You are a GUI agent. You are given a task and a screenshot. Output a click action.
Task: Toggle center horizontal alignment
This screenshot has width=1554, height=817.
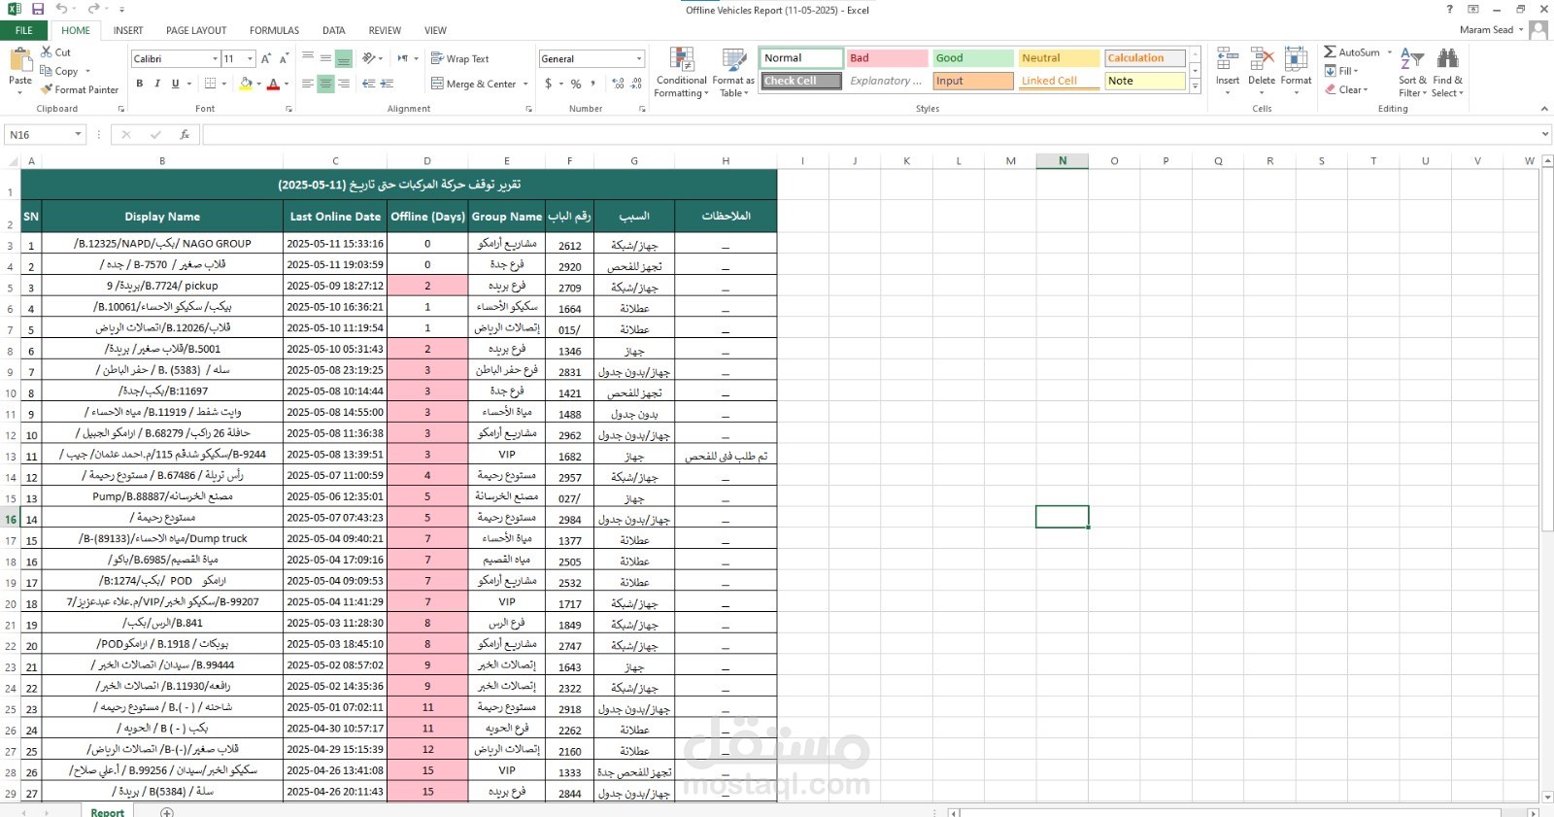point(325,84)
